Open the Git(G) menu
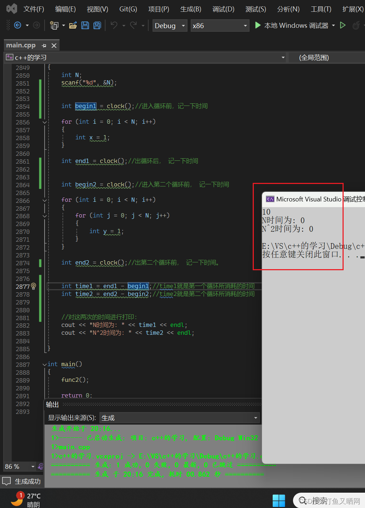This screenshot has width=365, height=508. click(128, 9)
